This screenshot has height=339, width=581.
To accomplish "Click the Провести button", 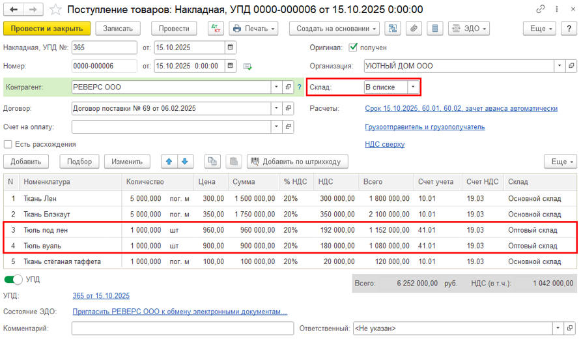I will [174, 29].
